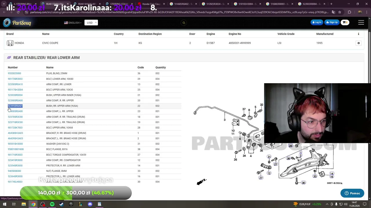
Task: Open part number 52390SR0A00 link
Action: point(15,101)
